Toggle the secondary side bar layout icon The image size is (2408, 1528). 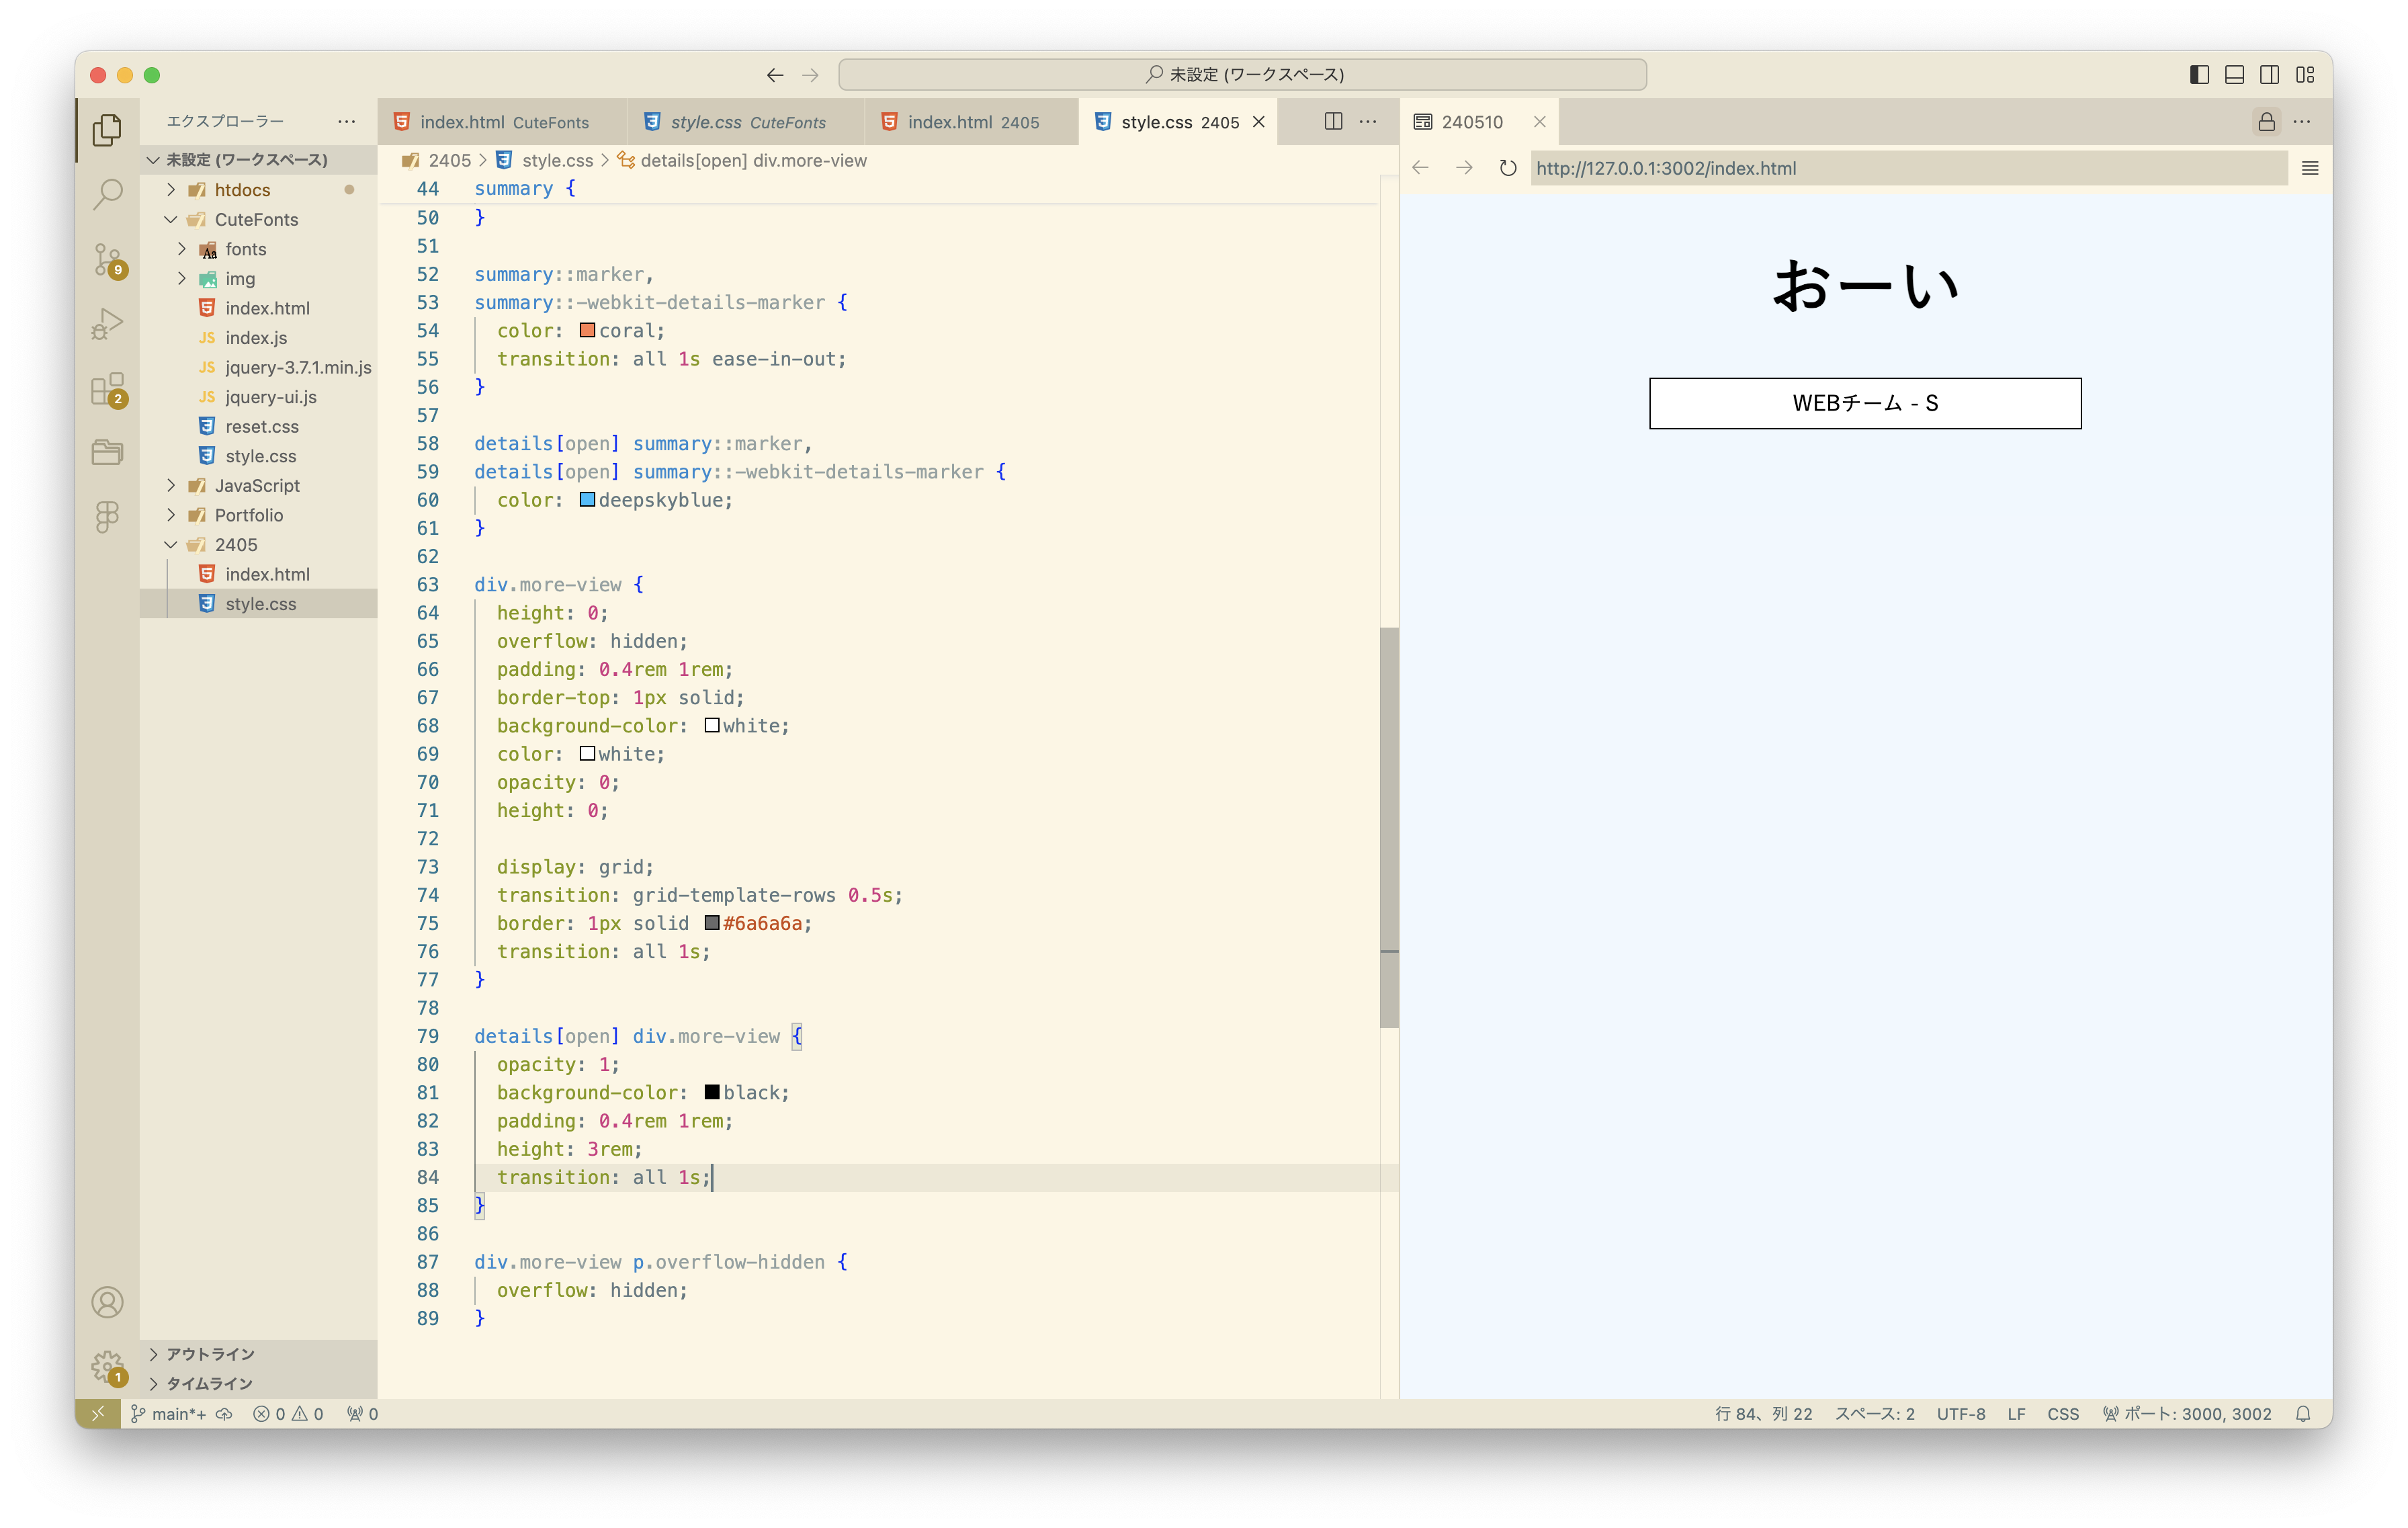pos(2269,75)
